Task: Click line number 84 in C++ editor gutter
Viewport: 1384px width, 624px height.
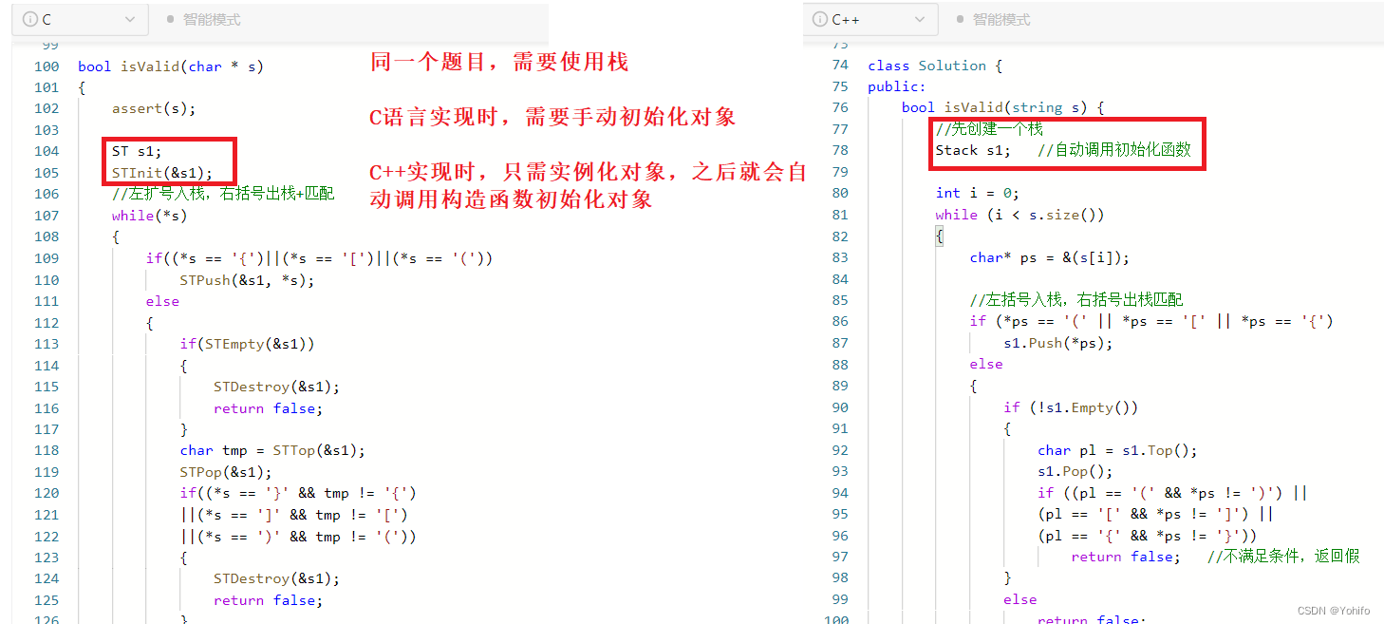Action: coord(839,279)
